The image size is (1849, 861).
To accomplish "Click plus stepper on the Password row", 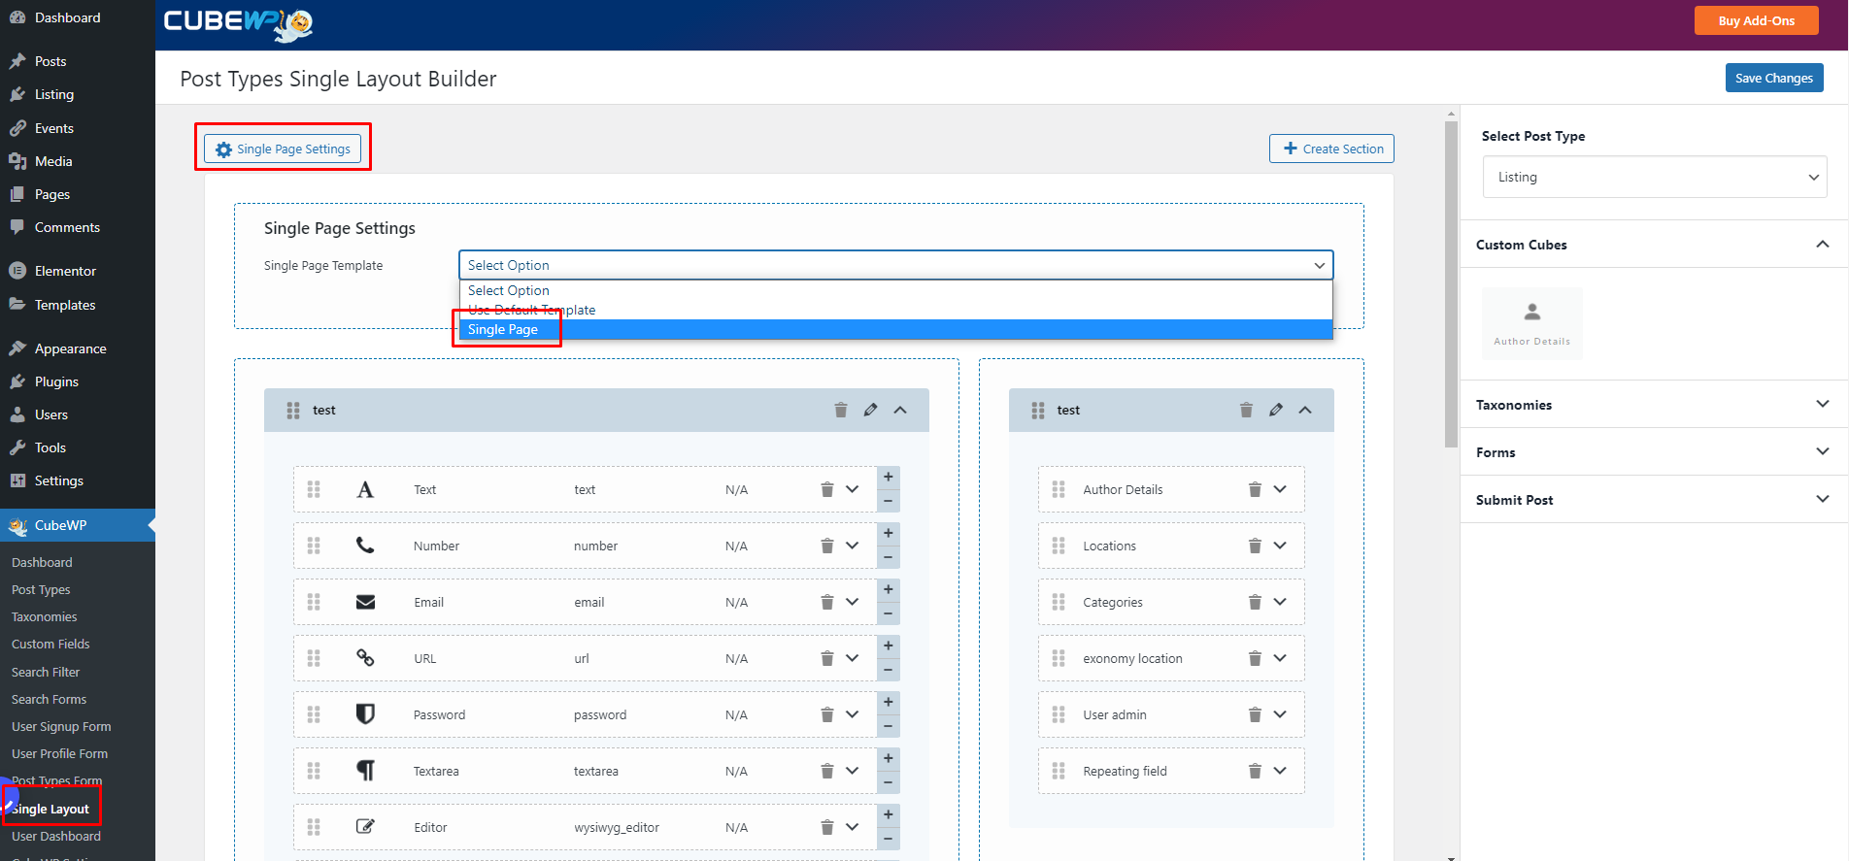I will click(889, 703).
